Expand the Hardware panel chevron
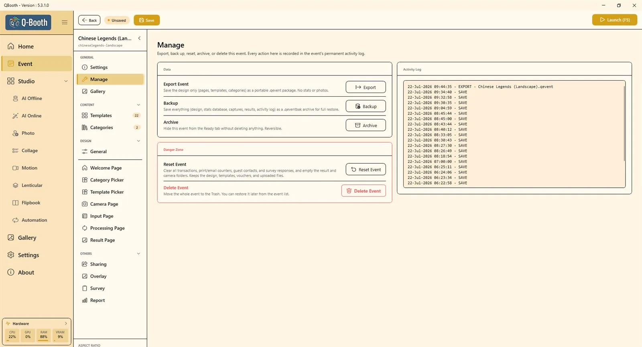Screen dimensions: 642x347 (66, 324)
